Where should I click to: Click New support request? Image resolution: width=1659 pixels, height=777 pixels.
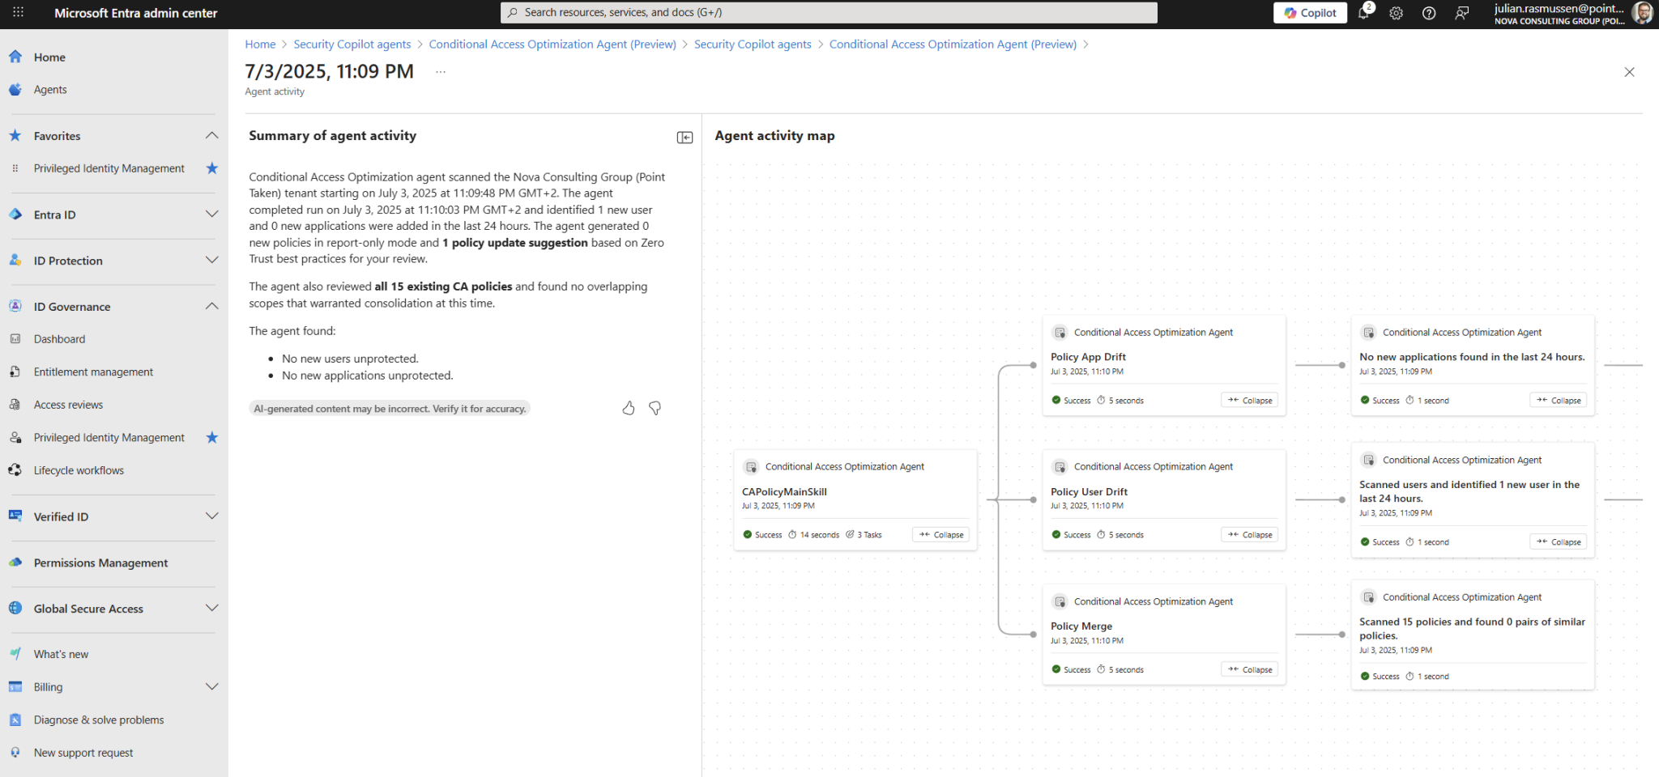tap(82, 752)
